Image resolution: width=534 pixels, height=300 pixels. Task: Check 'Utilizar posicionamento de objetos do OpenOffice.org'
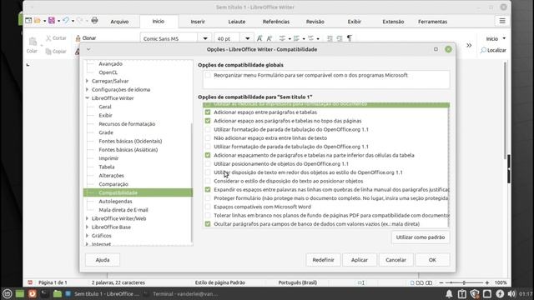208,164
